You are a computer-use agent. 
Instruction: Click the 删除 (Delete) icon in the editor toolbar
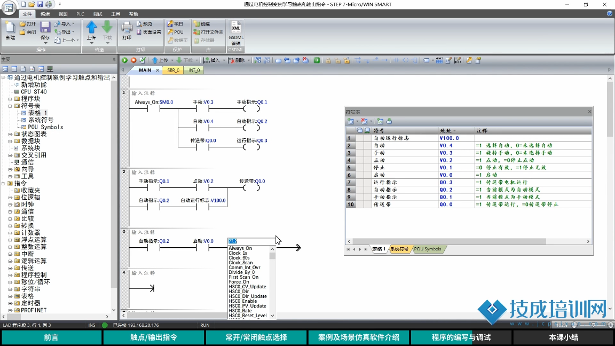pos(232,60)
